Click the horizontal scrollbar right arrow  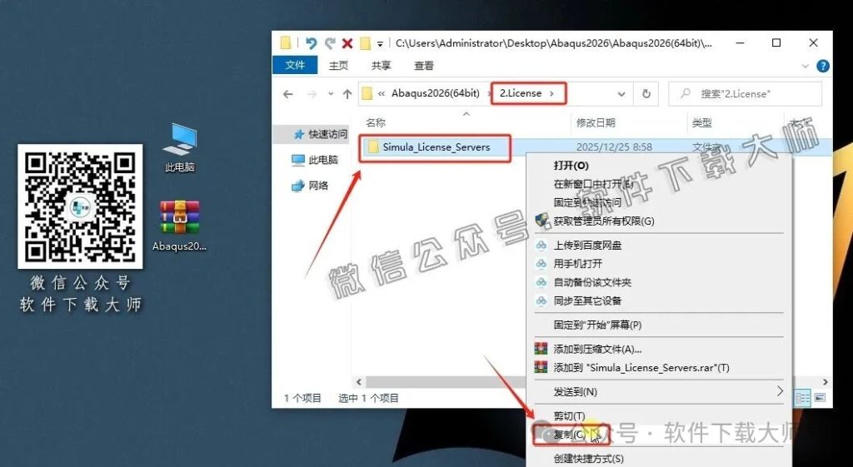tap(826, 381)
